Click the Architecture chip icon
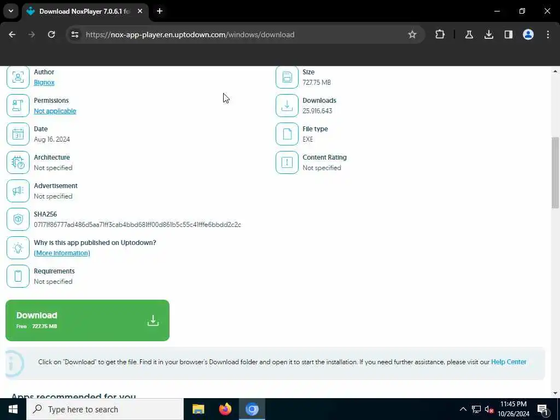Screen dimensions: 560x420 coord(18,162)
